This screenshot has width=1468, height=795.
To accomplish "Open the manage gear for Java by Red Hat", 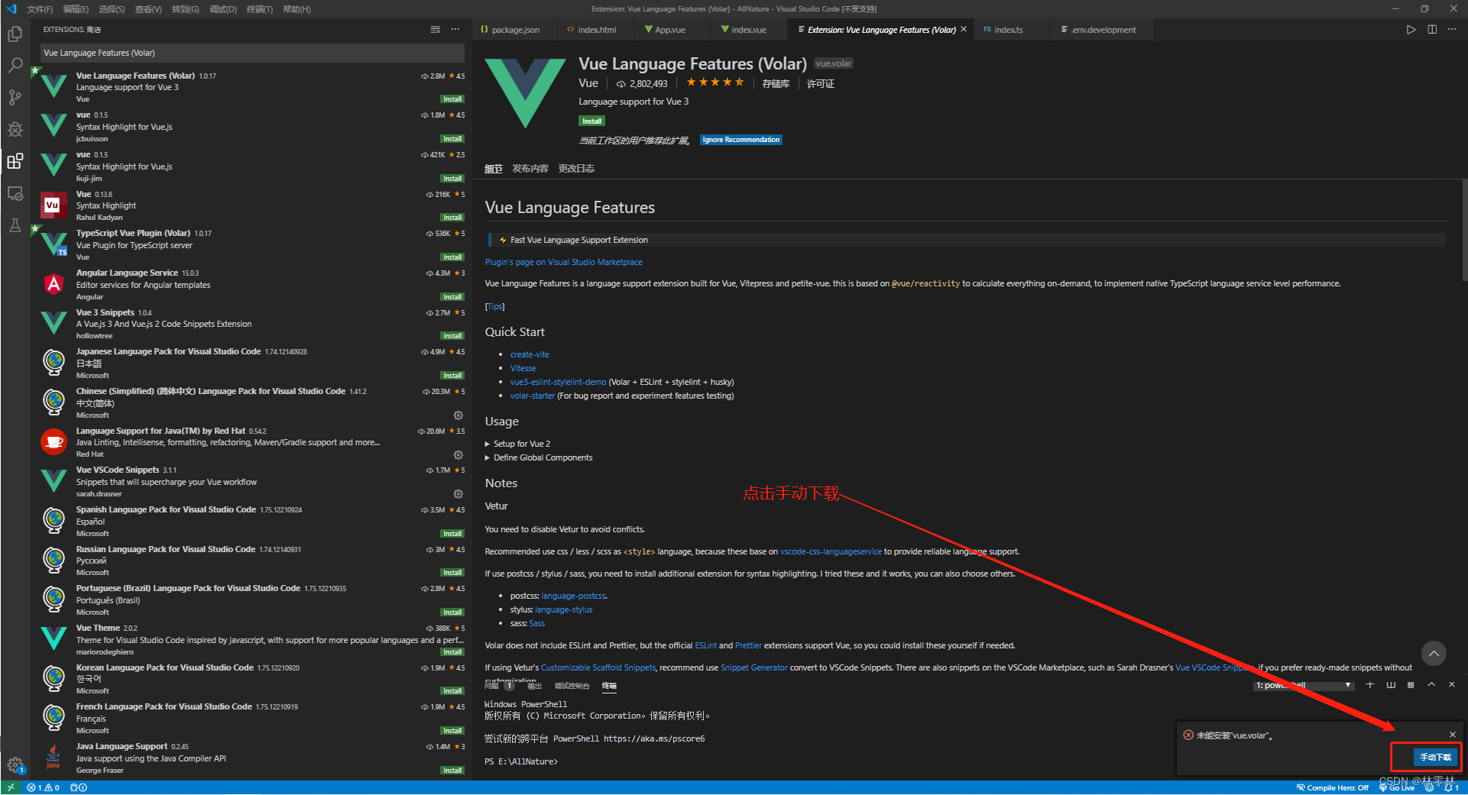I will (x=459, y=454).
